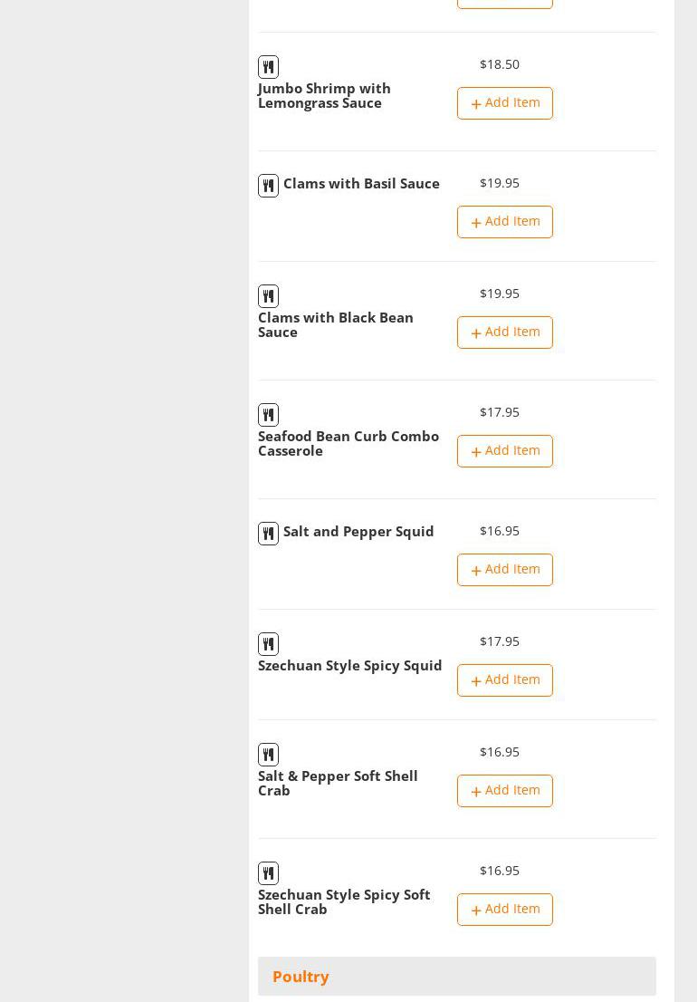Image resolution: width=697 pixels, height=1002 pixels.
Task: Click utensils icon above Clams with Black Bean Sauce
Action: [268, 296]
